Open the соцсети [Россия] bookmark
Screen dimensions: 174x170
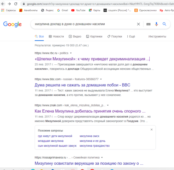coord(117,10)
